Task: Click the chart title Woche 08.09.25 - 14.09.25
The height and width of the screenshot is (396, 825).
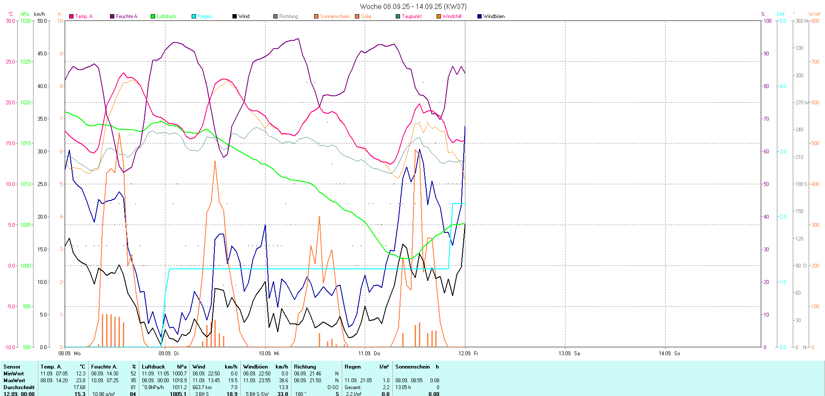Action: 413,6
